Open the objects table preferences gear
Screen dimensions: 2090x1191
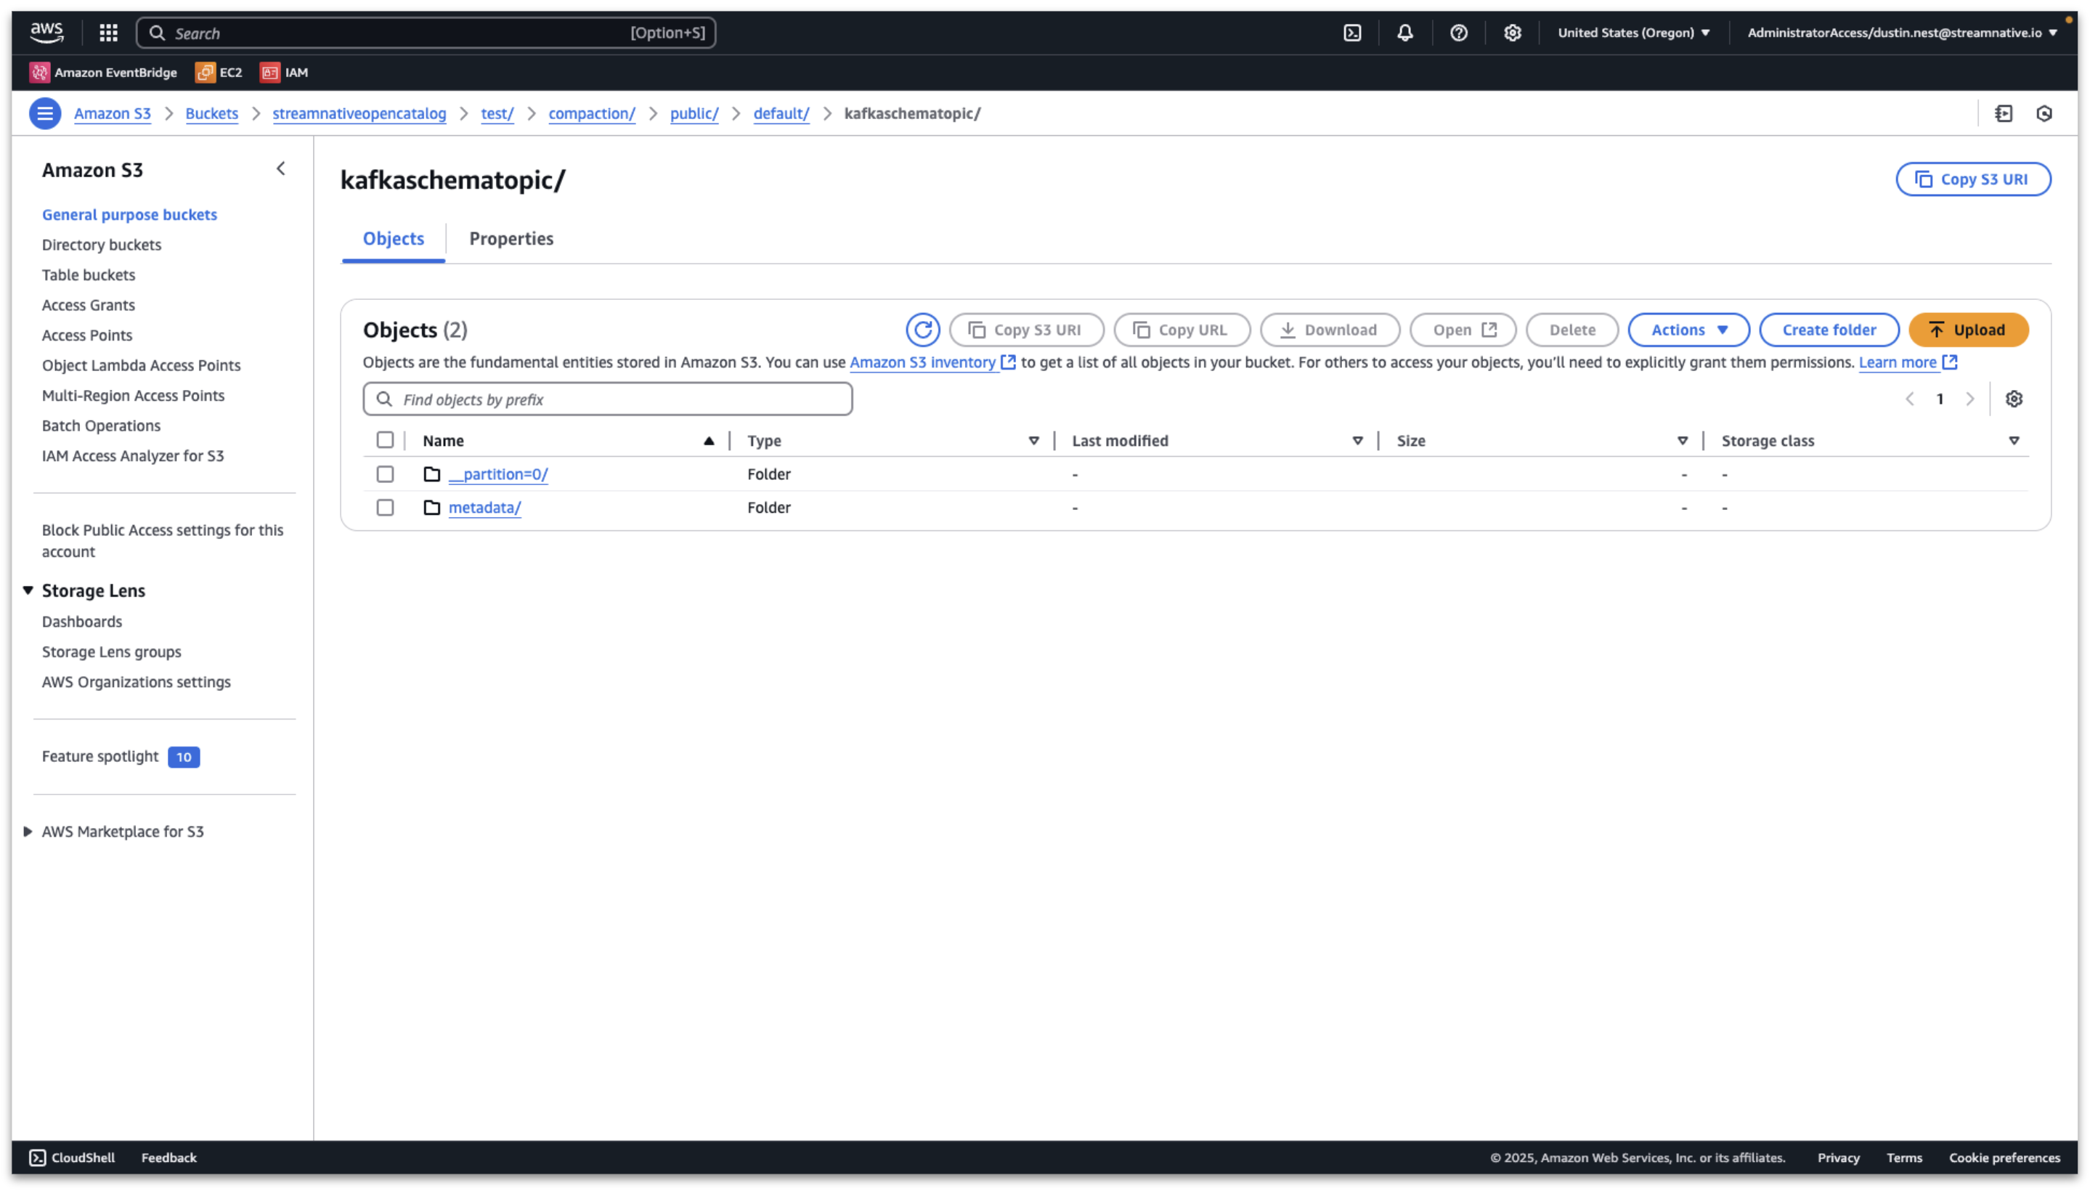point(2014,399)
